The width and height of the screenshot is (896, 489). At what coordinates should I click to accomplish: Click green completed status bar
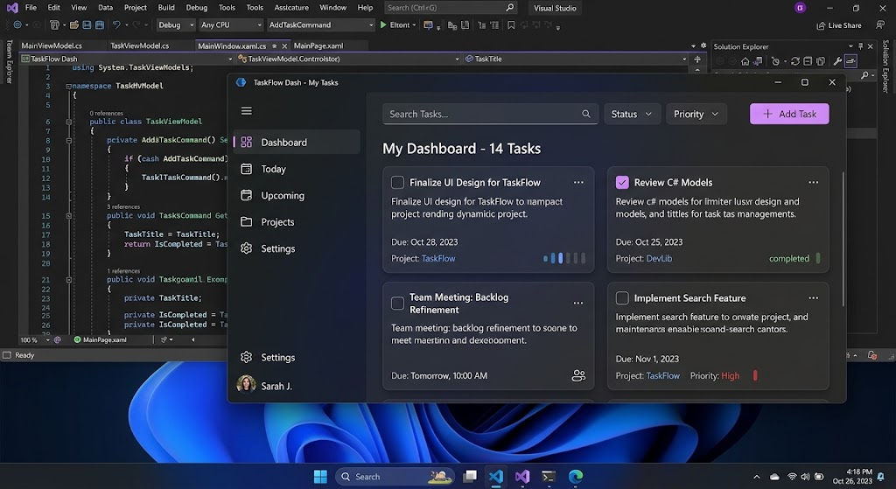818,258
